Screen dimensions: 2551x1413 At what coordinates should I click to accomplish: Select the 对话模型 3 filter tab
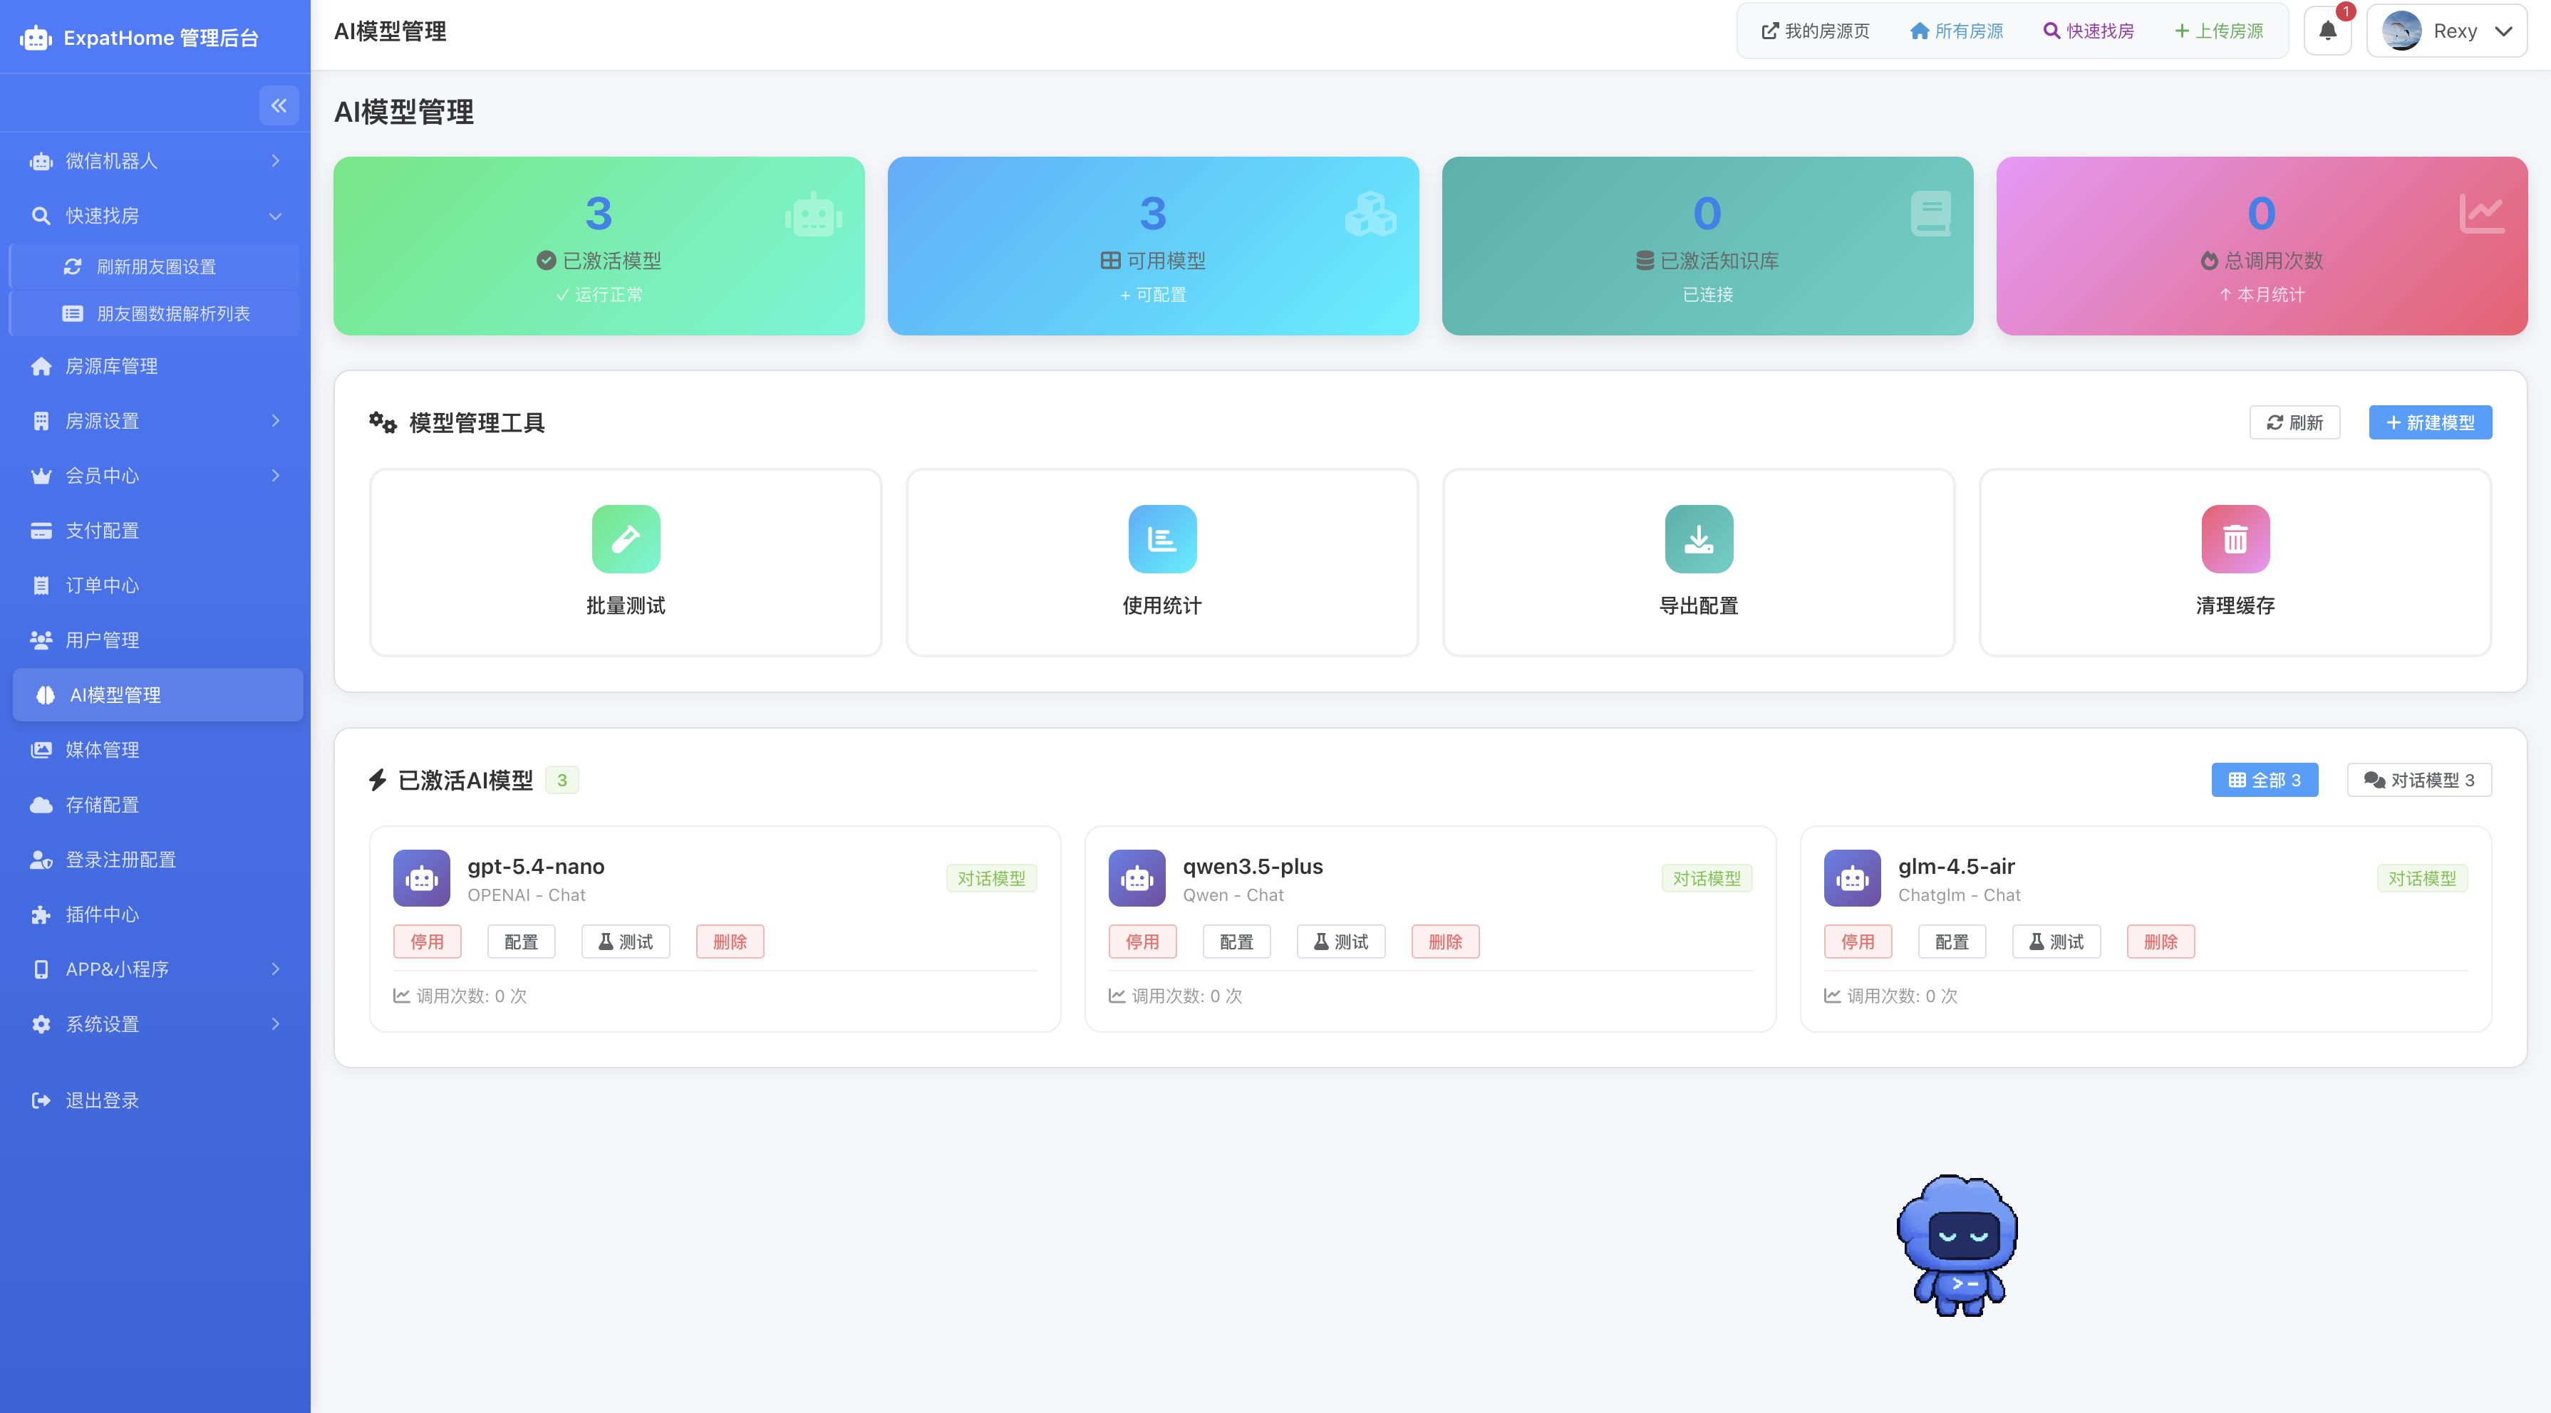(2419, 780)
